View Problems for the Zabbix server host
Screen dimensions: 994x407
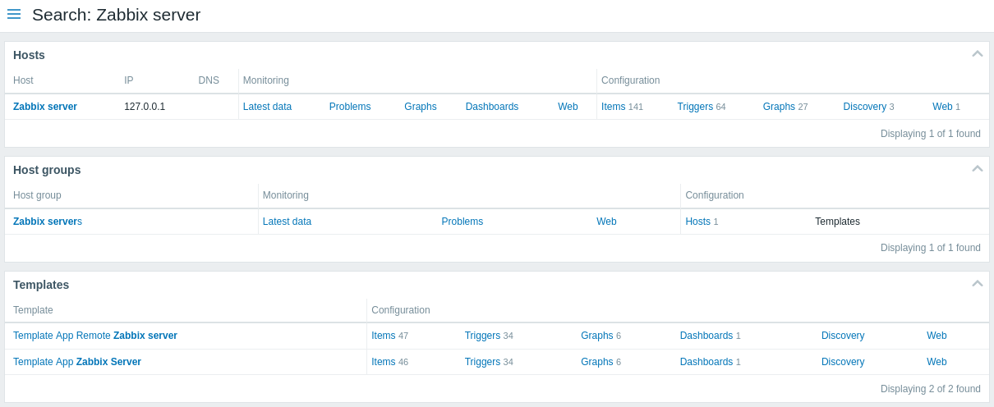[350, 107]
